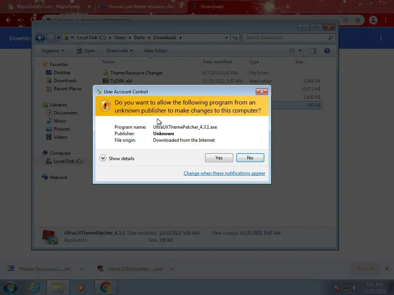Open the Pictures library
This screenshot has height=295, width=394.
click(x=58, y=129)
